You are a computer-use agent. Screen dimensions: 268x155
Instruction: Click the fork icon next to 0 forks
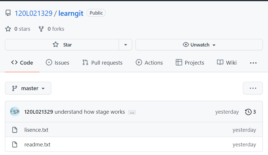[x=41, y=29]
